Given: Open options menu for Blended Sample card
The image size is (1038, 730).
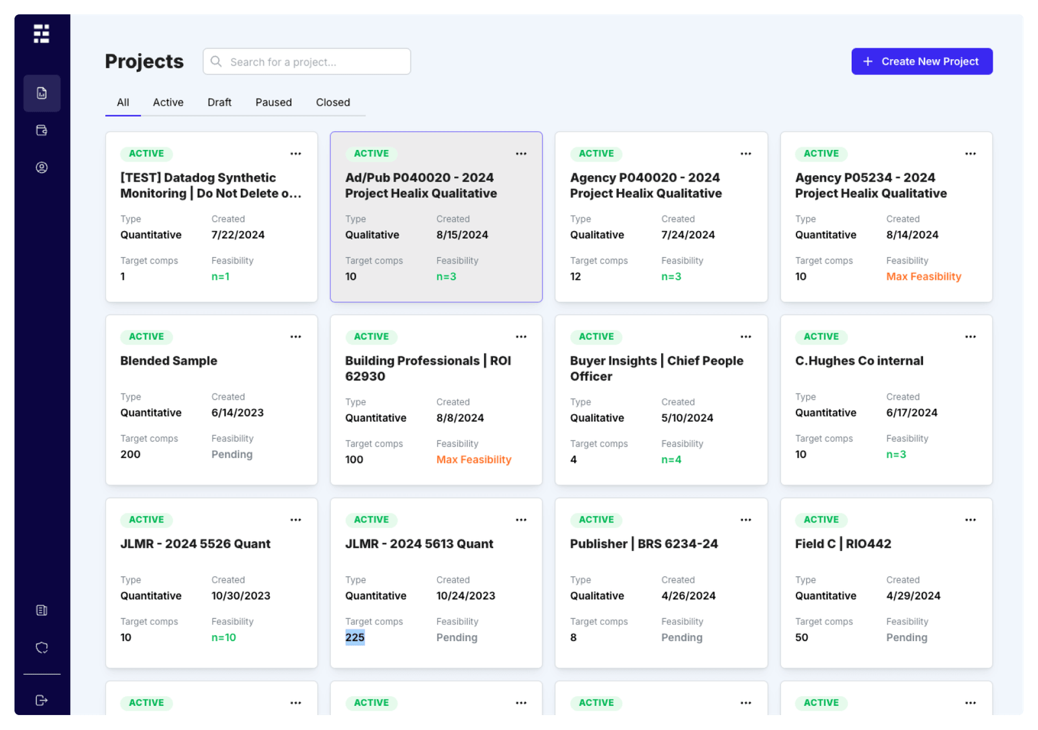Looking at the screenshot, I should (296, 337).
